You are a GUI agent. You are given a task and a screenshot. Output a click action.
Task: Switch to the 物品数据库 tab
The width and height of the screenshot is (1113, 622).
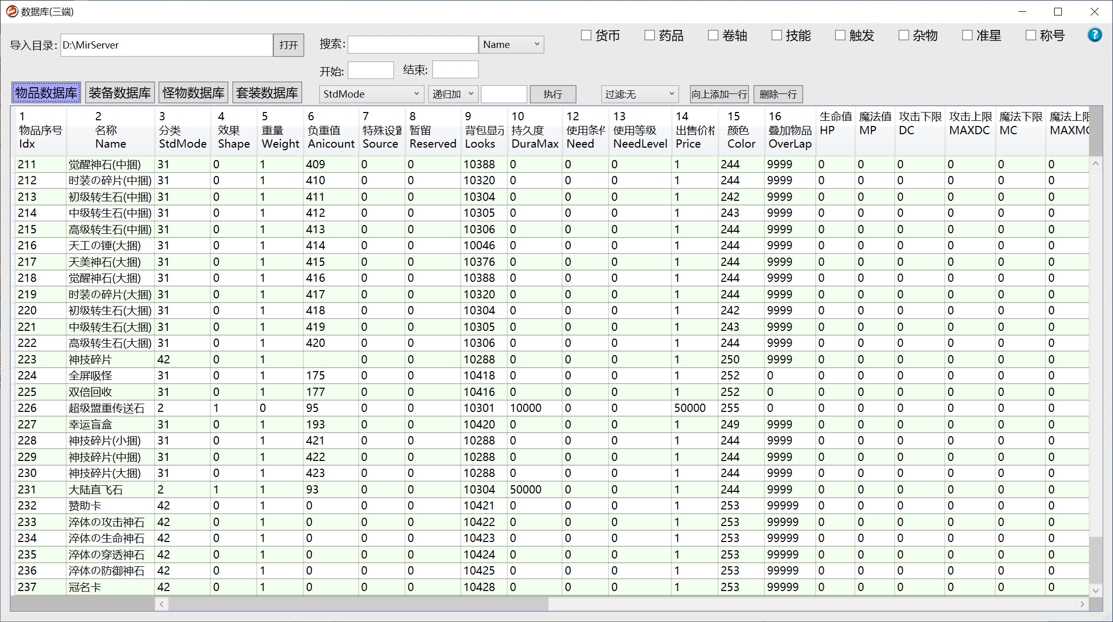(x=46, y=93)
